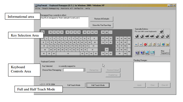The width and height of the screenshot is (183, 102).
Task: Select key 79 in the arrow cluster
Action: pos(103,53)
